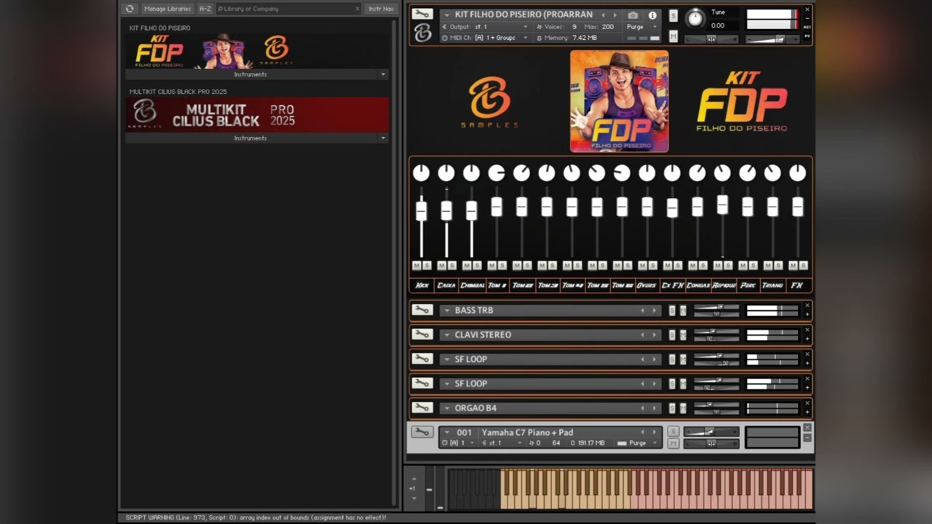Open wrench icon for BASS TRB instrument
This screenshot has height=524, width=932.
422,310
